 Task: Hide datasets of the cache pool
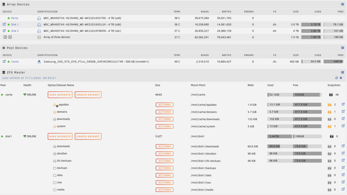pos(60,95)
